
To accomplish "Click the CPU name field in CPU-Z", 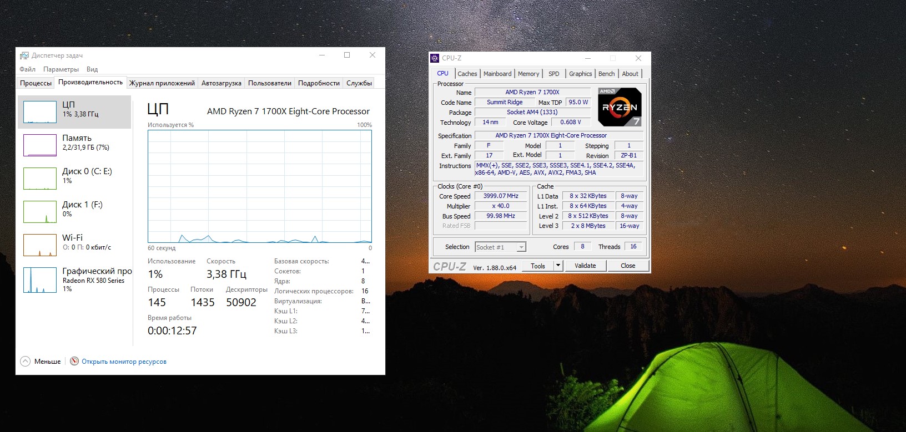I will point(532,93).
